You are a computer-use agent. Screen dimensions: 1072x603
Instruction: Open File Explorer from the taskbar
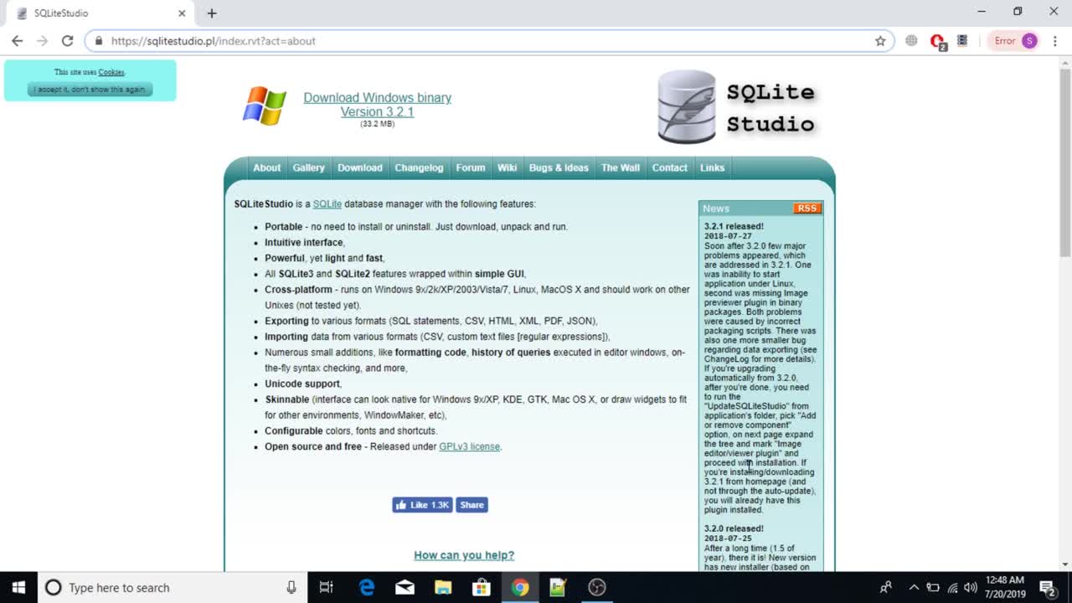coord(443,587)
